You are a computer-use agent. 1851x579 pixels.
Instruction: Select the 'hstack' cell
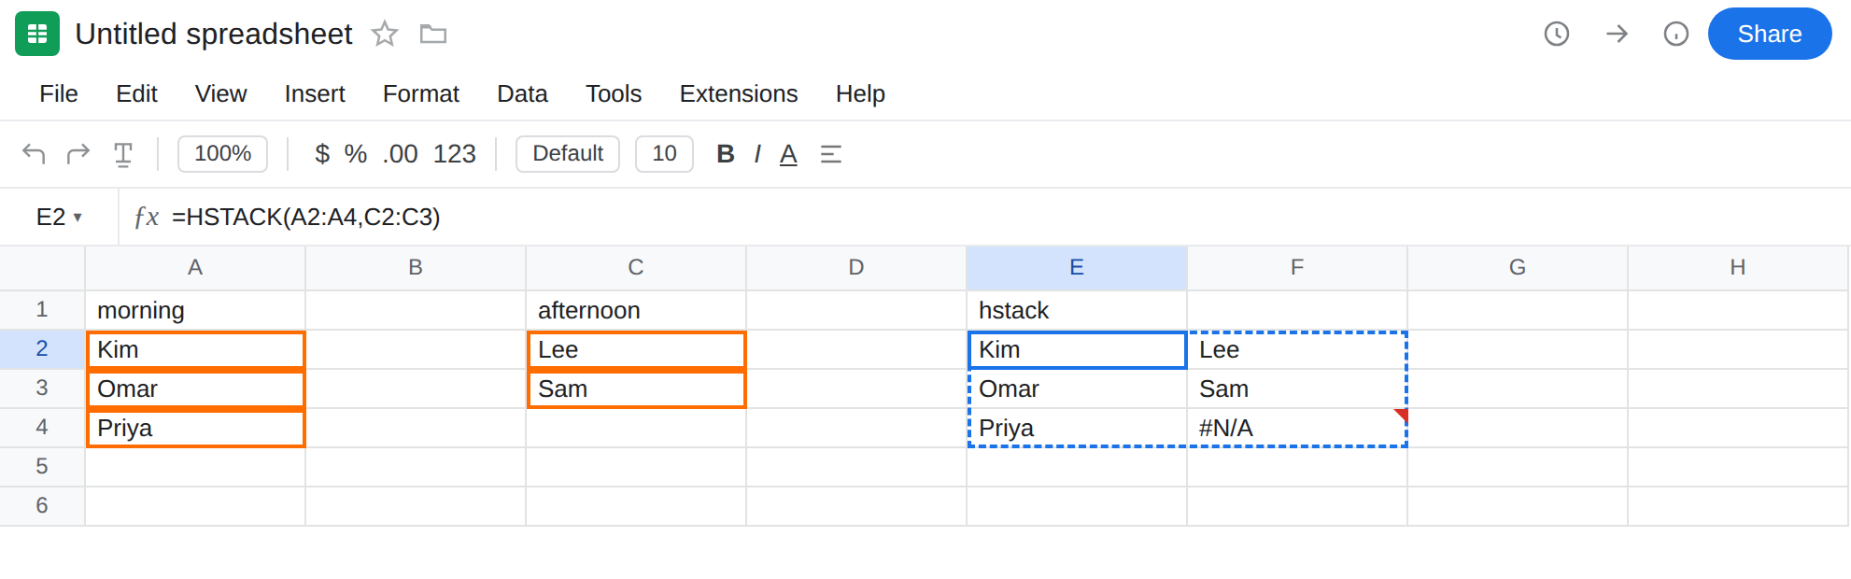click(x=1077, y=310)
